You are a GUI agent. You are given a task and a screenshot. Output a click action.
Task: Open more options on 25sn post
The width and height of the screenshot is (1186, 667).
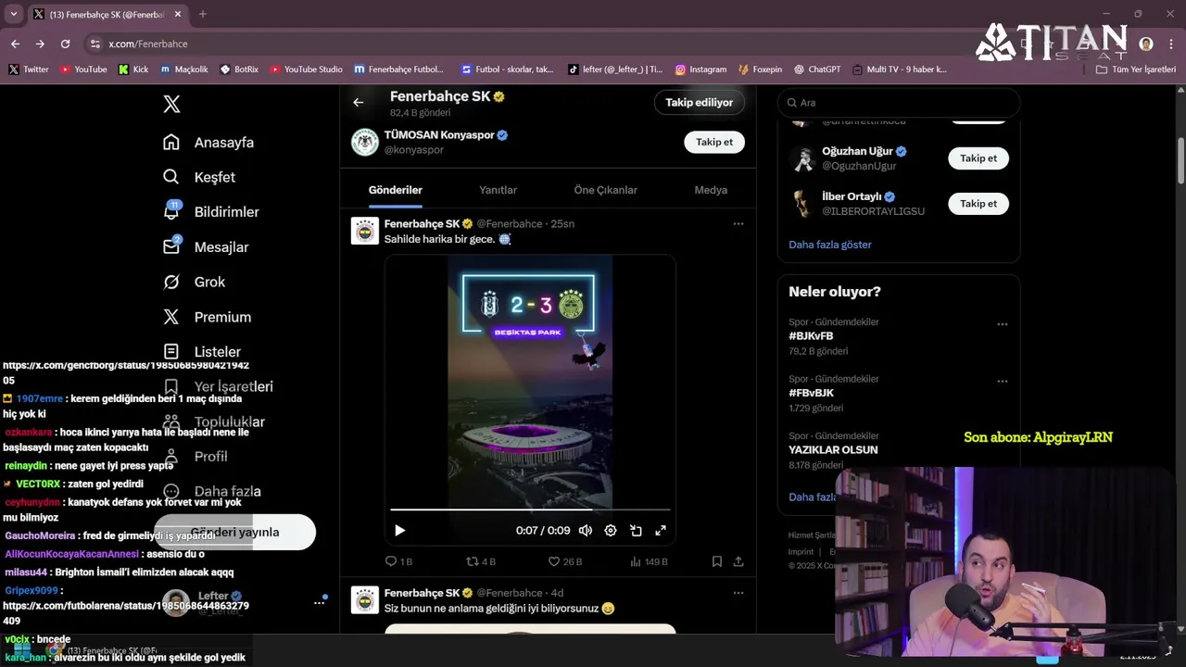tap(738, 223)
